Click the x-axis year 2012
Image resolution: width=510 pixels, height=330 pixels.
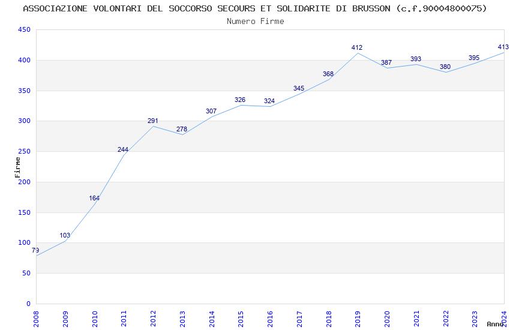153,319
